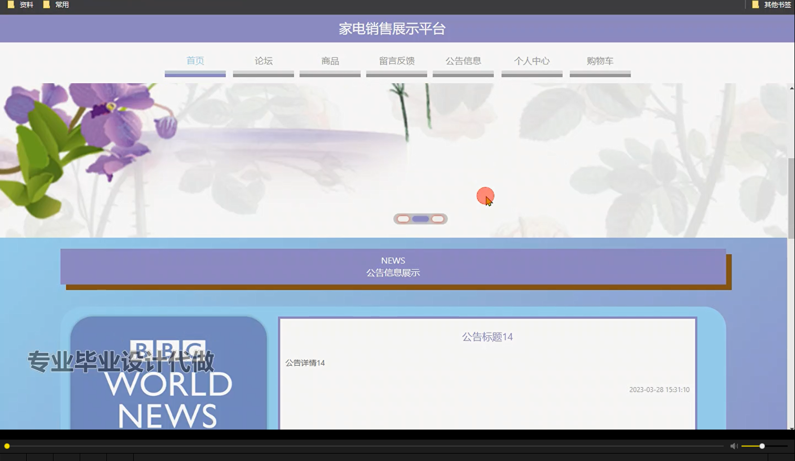Select the active middle carousel indicator

pos(420,218)
